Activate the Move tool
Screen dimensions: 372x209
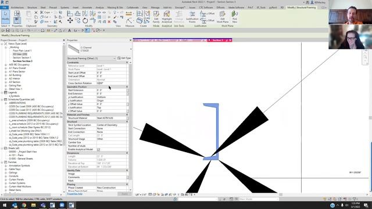[x=70, y=21]
